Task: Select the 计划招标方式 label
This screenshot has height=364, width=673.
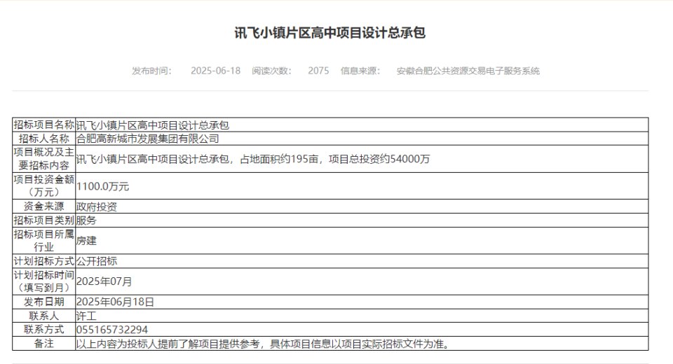Action: point(43,260)
